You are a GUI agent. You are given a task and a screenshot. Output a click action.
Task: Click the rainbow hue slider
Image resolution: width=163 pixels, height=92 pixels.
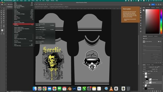click(161, 21)
